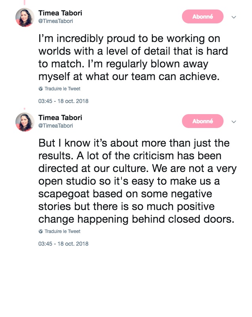Screen dimensions: 252x317
Task: Expand the chevron menu of the second tweet
Action: click(x=234, y=122)
